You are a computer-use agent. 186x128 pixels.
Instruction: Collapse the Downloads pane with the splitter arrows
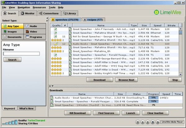click(x=52, y=86)
